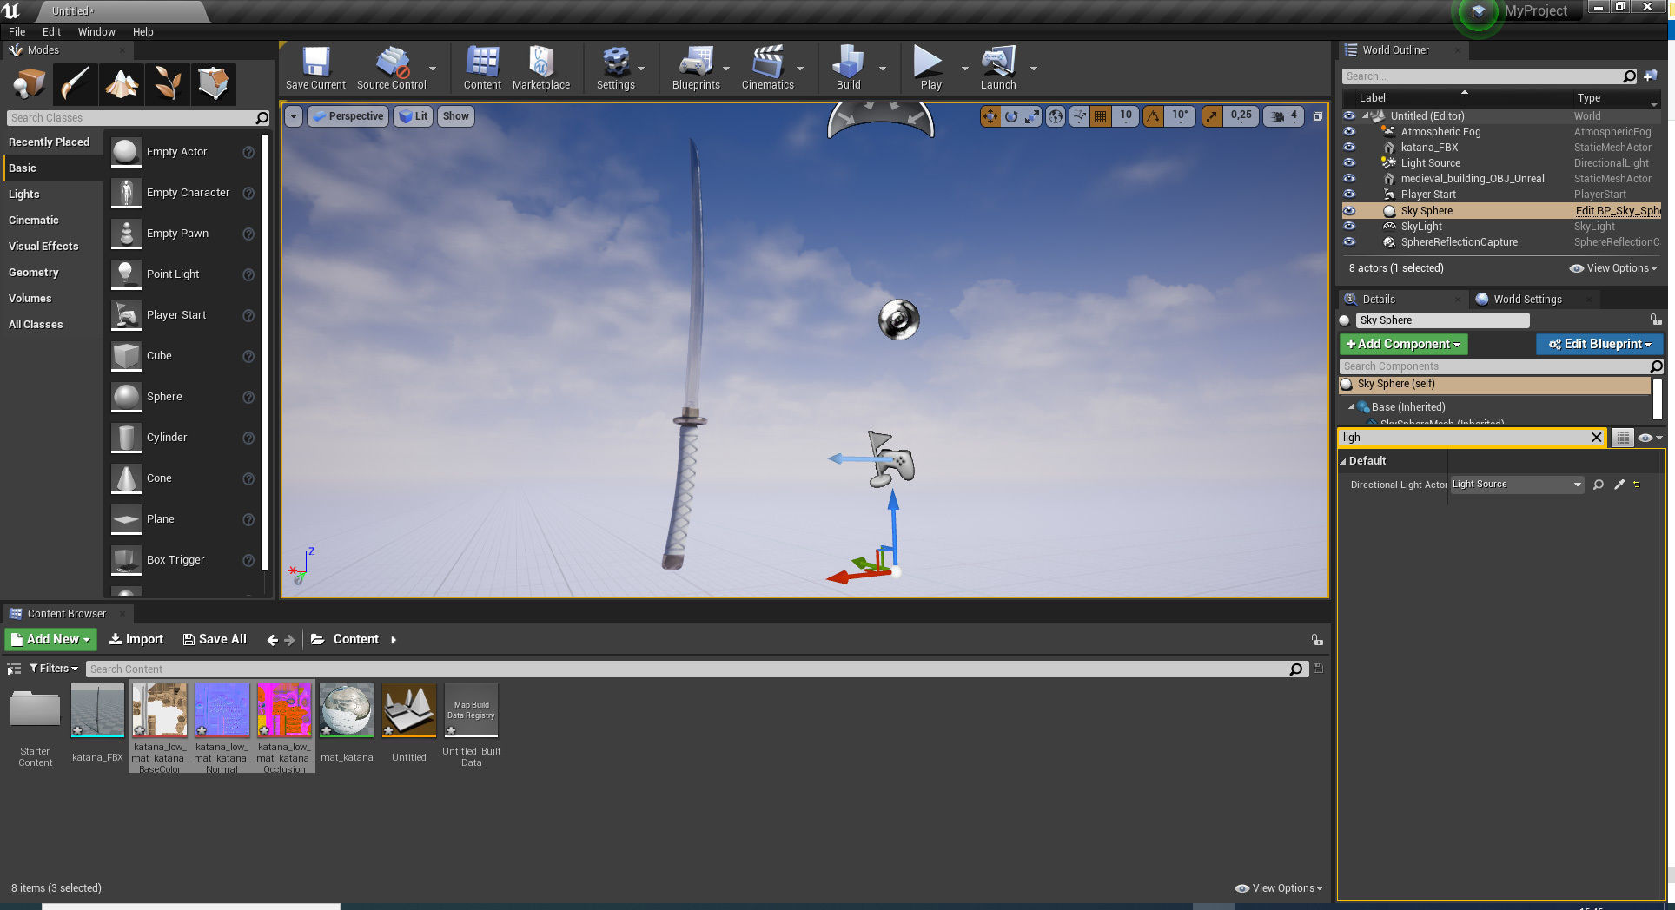Toggle rotation snapping in viewport
This screenshot has height=910, width=1675.
(x=1153, y=116)
